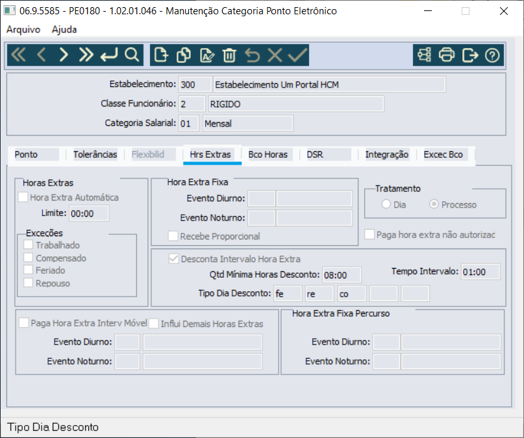Delete record using trash icon
This screenshot has height=438, width=524.
pyautogui.click(x=229, y=55)
